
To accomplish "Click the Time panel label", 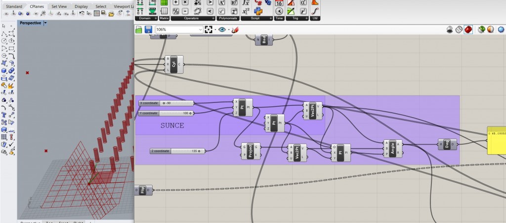I will pyautogui.click(x=279, y=19).
